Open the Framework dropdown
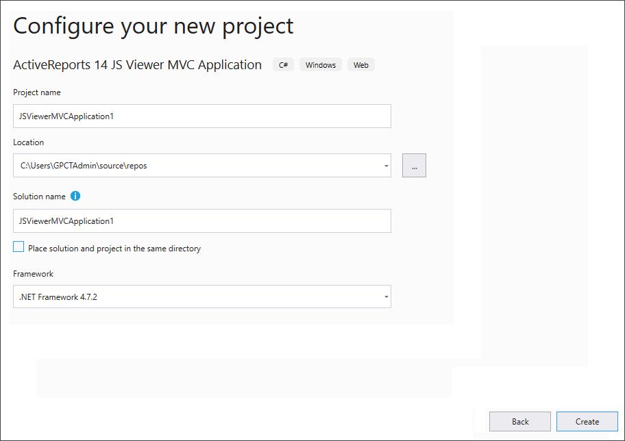 click(385, 297)
